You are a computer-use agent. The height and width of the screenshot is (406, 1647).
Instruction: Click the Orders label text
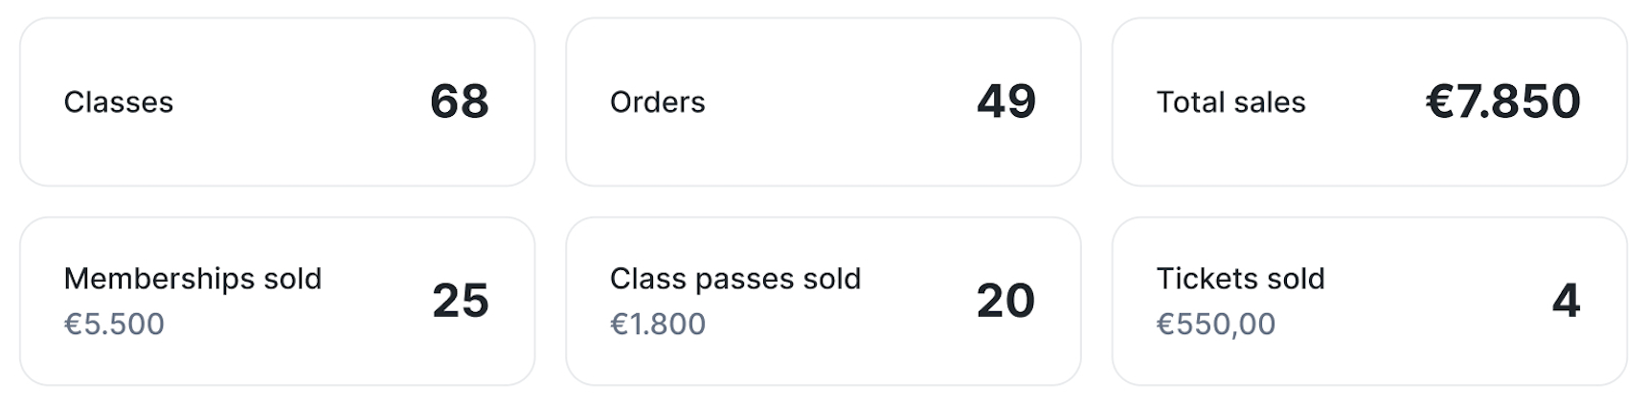(x=657, y=102)
